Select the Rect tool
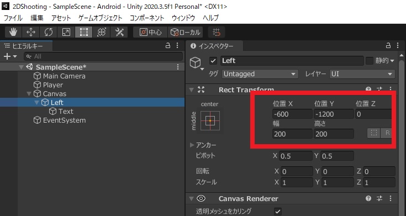The height and width of the screenshot is (216, 406). [x=83, y=32]
